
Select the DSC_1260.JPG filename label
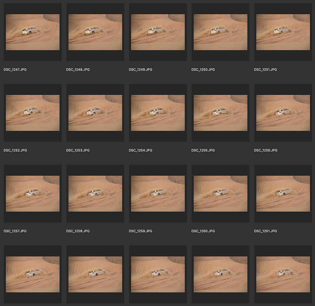click(x=203, y=231)
